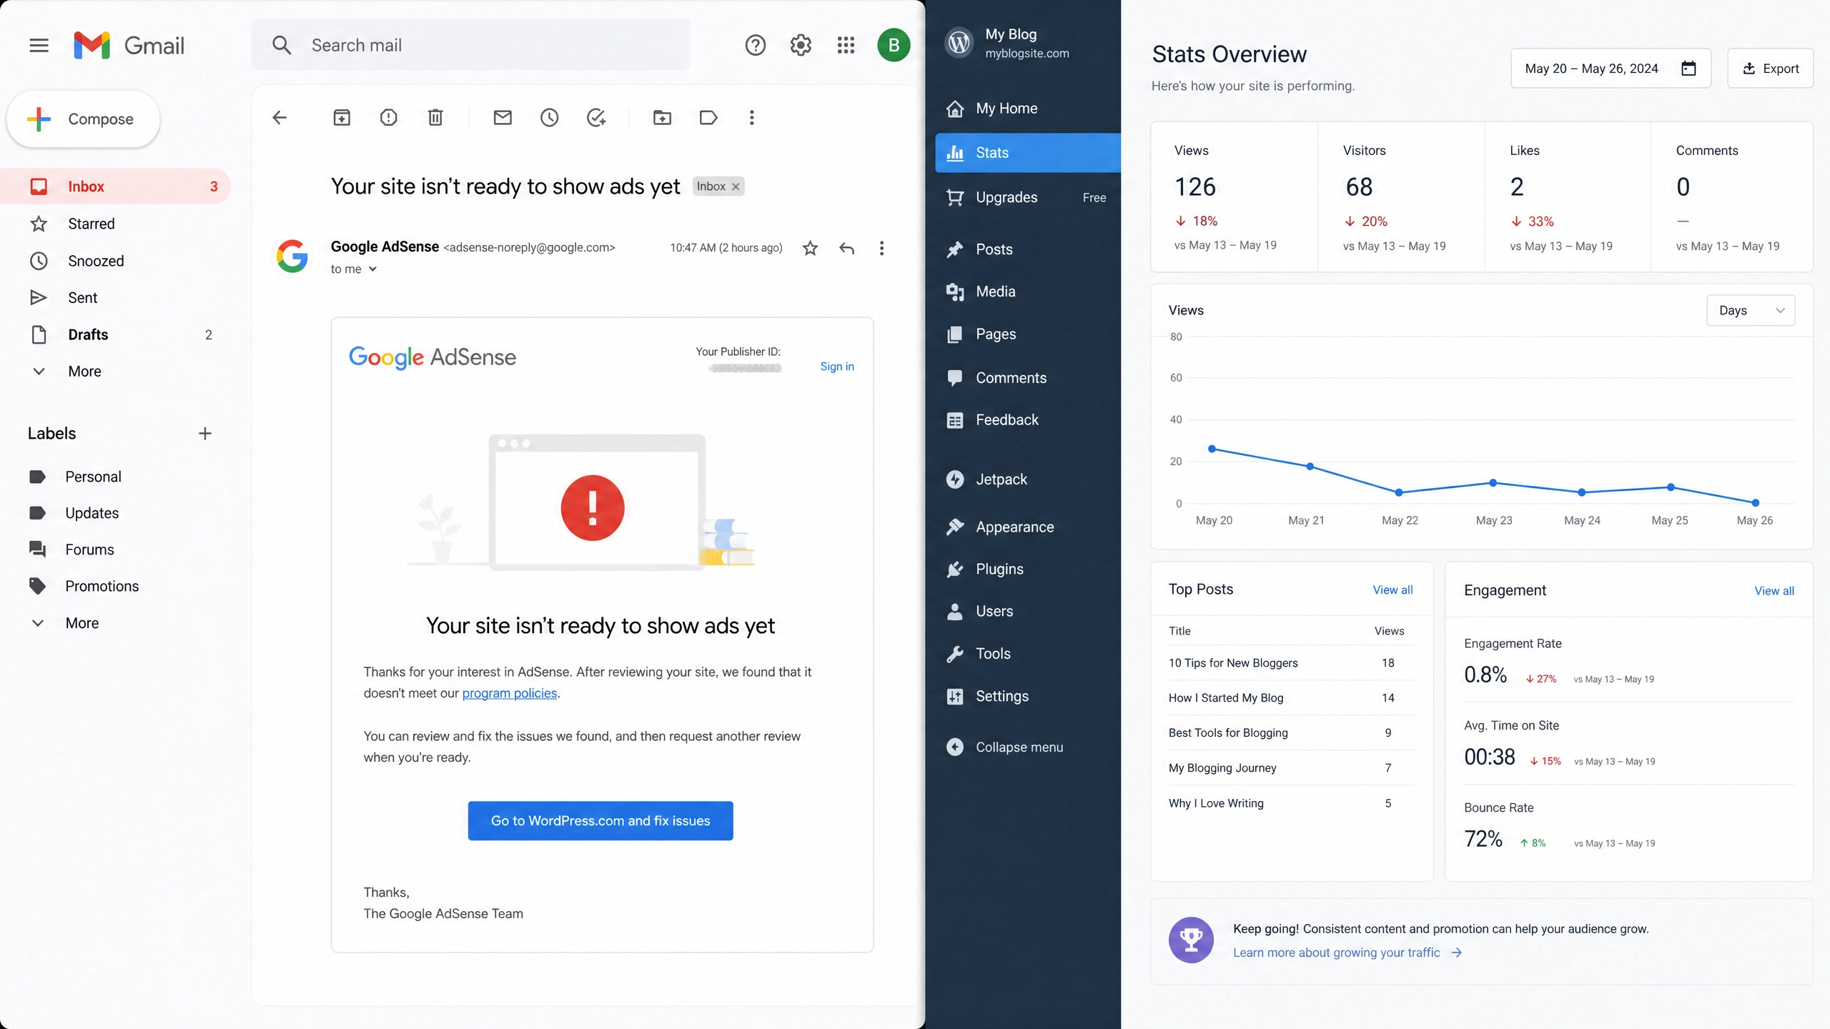Open message more options three-dot menu

pos(881,248)
